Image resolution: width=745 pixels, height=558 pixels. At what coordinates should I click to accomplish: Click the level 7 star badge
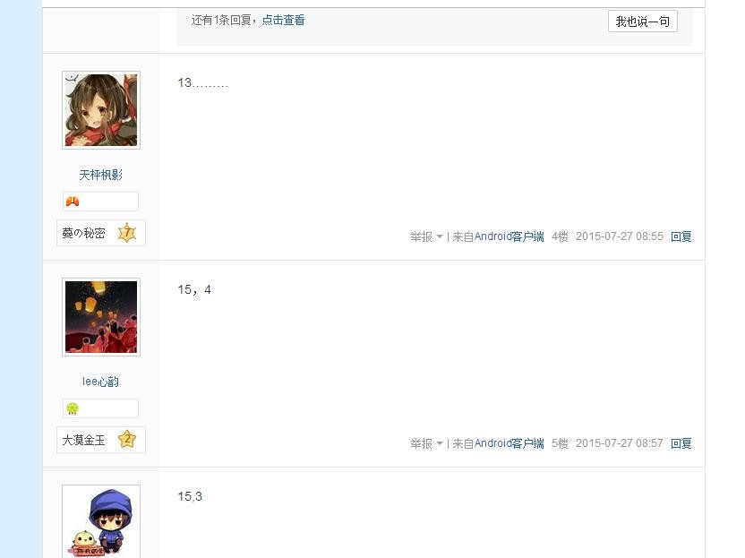127,233
